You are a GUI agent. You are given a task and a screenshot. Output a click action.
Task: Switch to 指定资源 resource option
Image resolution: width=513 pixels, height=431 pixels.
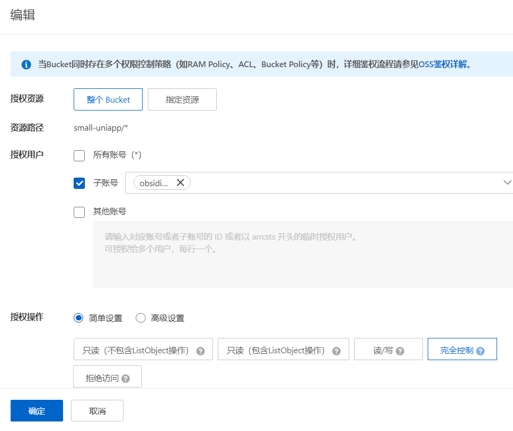[x=182, y=99]
